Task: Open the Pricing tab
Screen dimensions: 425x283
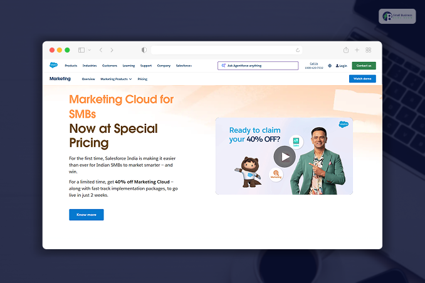Action: pyautogui.click(x=142, y=79)
